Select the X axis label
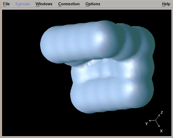173x138 pixels. click(x=161, y=131)
